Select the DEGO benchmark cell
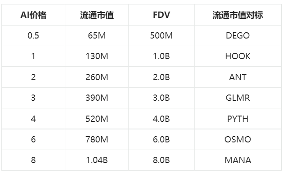This screenshot has height=172, width=285. (238, 35)
